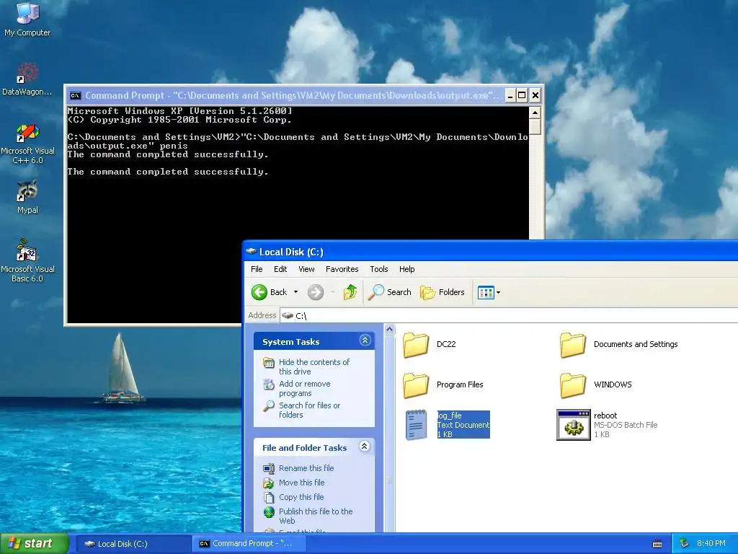This screenshot has width=738, height=554.
Task: Open the Back button history dropdown arrow
Action: pos(295,292)
